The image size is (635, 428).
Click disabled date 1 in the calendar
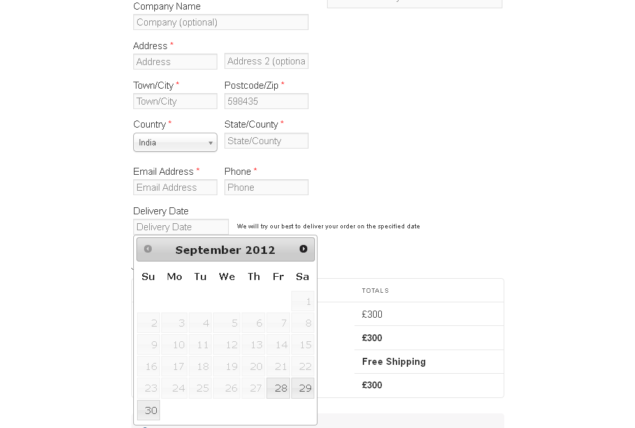tap(303, 301)
